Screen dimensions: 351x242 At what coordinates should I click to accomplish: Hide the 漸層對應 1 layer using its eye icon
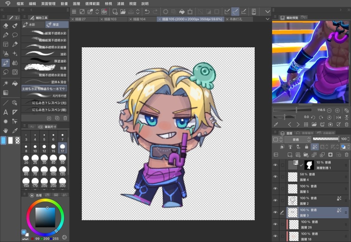[x=275, y=165]
